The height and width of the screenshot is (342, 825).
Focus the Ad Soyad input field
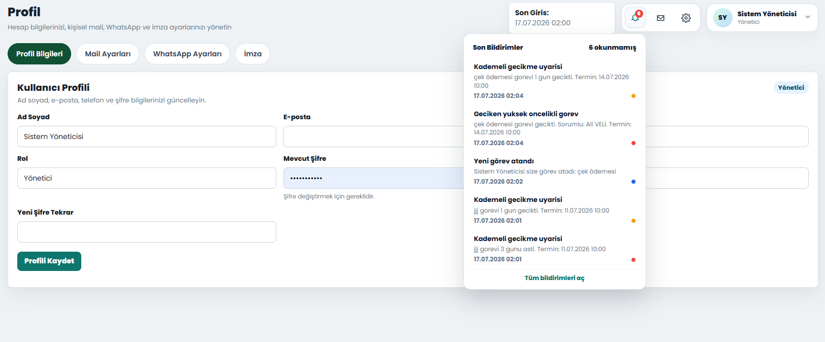[147, 136]
